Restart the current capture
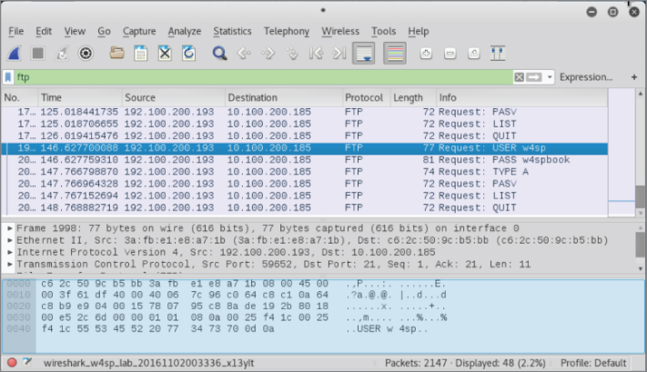This screenshot has height=372, width=647. click(x=62, y=53)
